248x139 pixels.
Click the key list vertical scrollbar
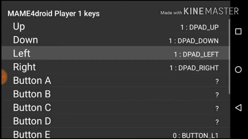[229, 56]
